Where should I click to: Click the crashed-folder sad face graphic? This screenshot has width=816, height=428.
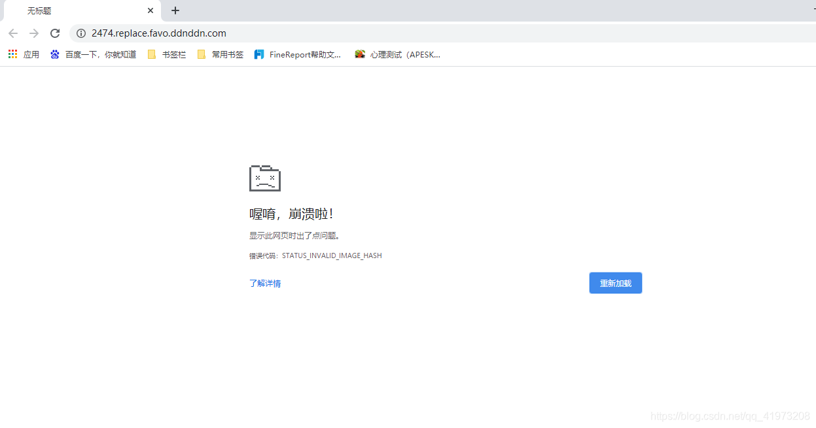(264, 177)
